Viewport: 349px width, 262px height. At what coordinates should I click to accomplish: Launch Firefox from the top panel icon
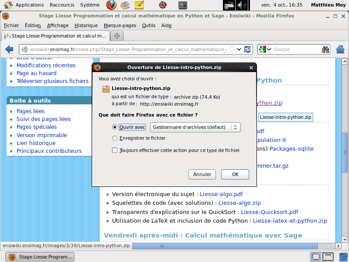pyautogui.click(x=111, y=5)
